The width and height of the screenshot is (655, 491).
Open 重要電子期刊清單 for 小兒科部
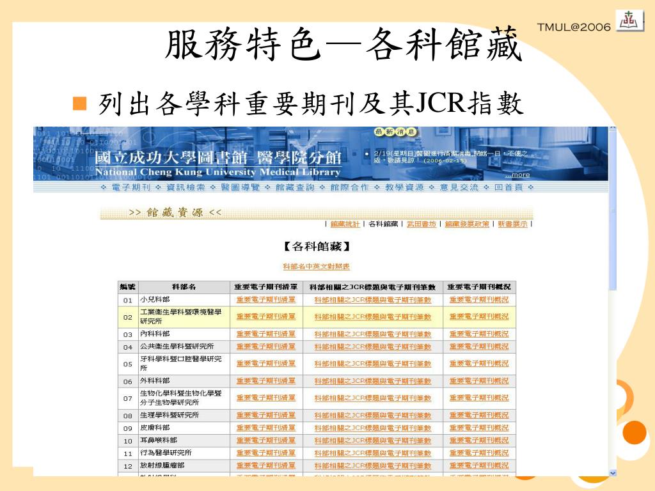[x=265, y=300]
